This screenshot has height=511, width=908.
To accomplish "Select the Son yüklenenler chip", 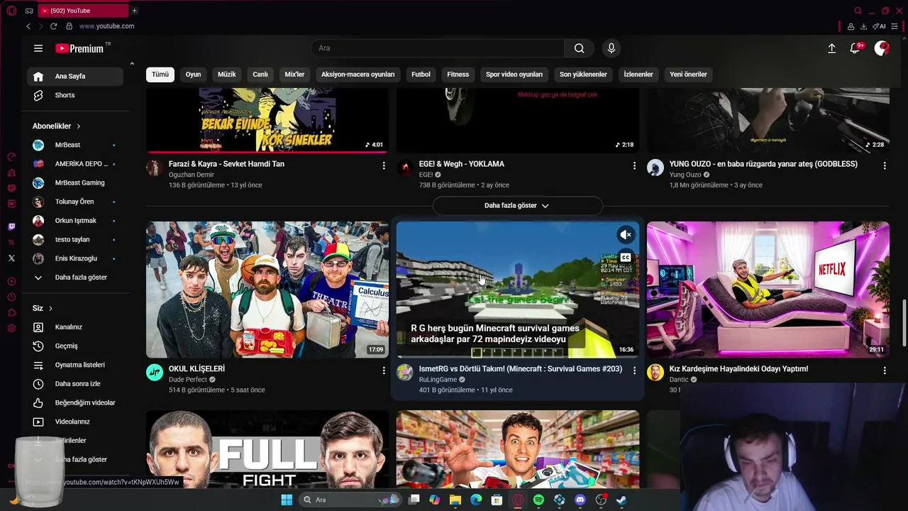I will point(583,75).
